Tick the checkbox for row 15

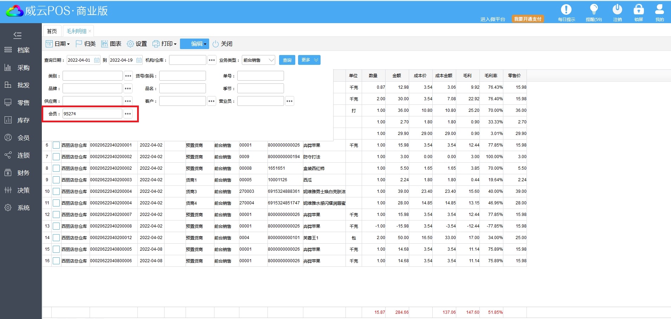click(56, 249)
